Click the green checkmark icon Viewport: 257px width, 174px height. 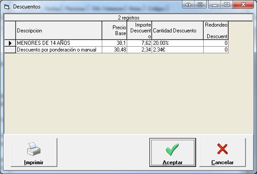[x=172, y=149]
